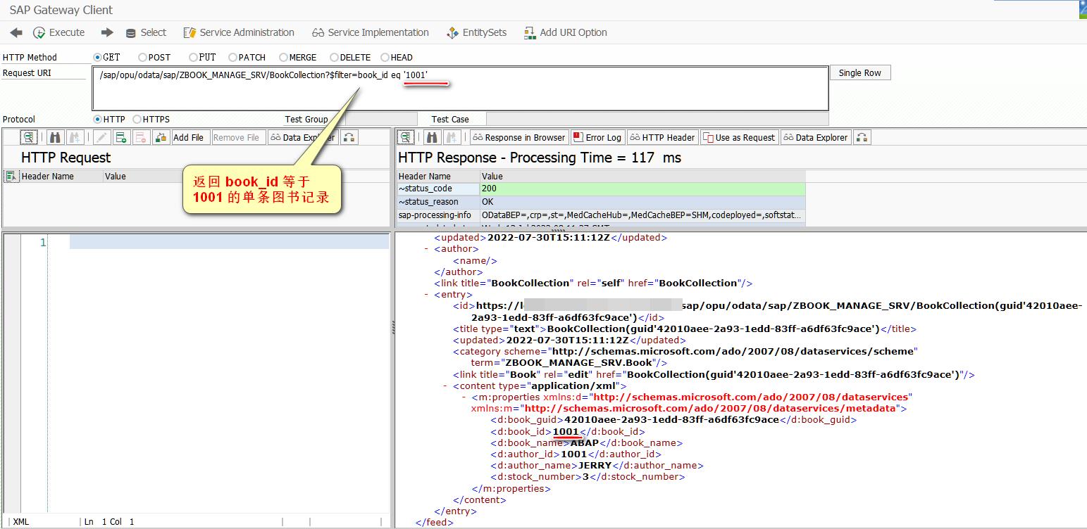Viewport: 1087px width, 529px height.
Task: Click the HTTP Header button
Action: (x=662, y=138)
